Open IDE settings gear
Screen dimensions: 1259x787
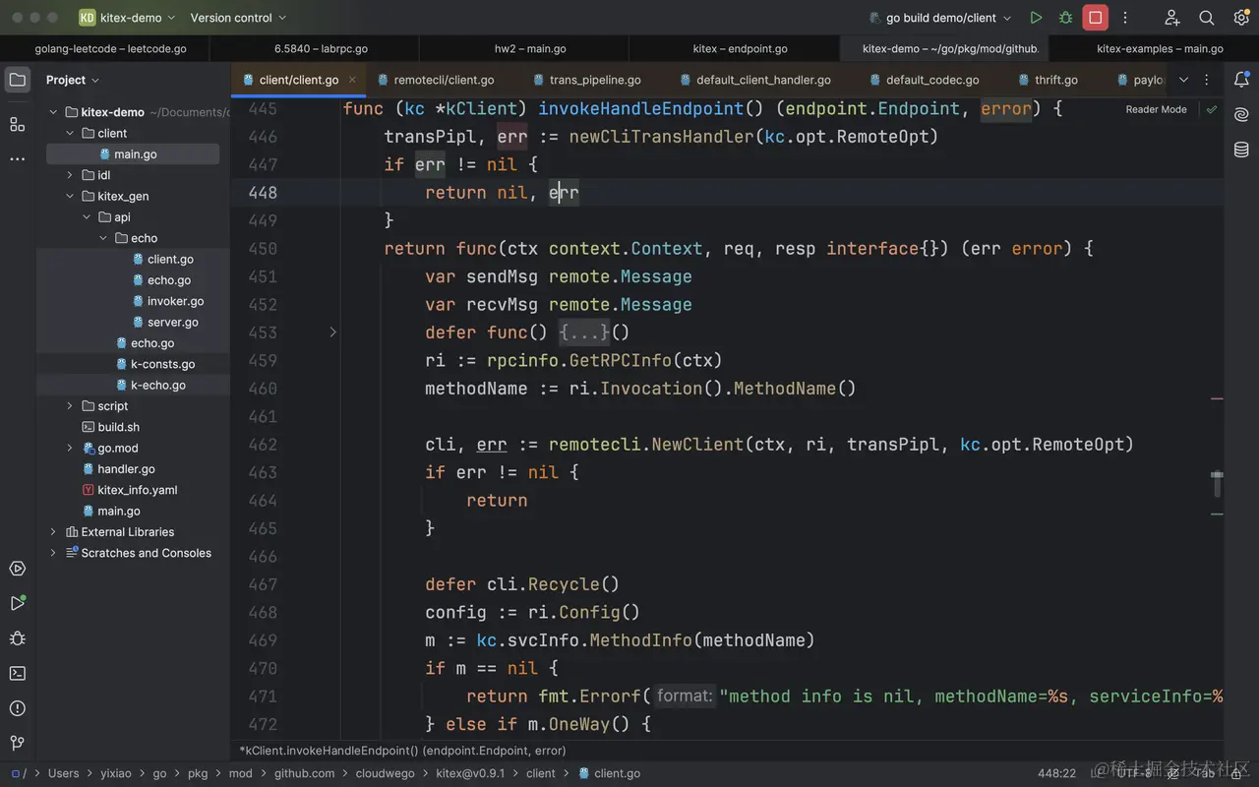[x=1241, y=18]
